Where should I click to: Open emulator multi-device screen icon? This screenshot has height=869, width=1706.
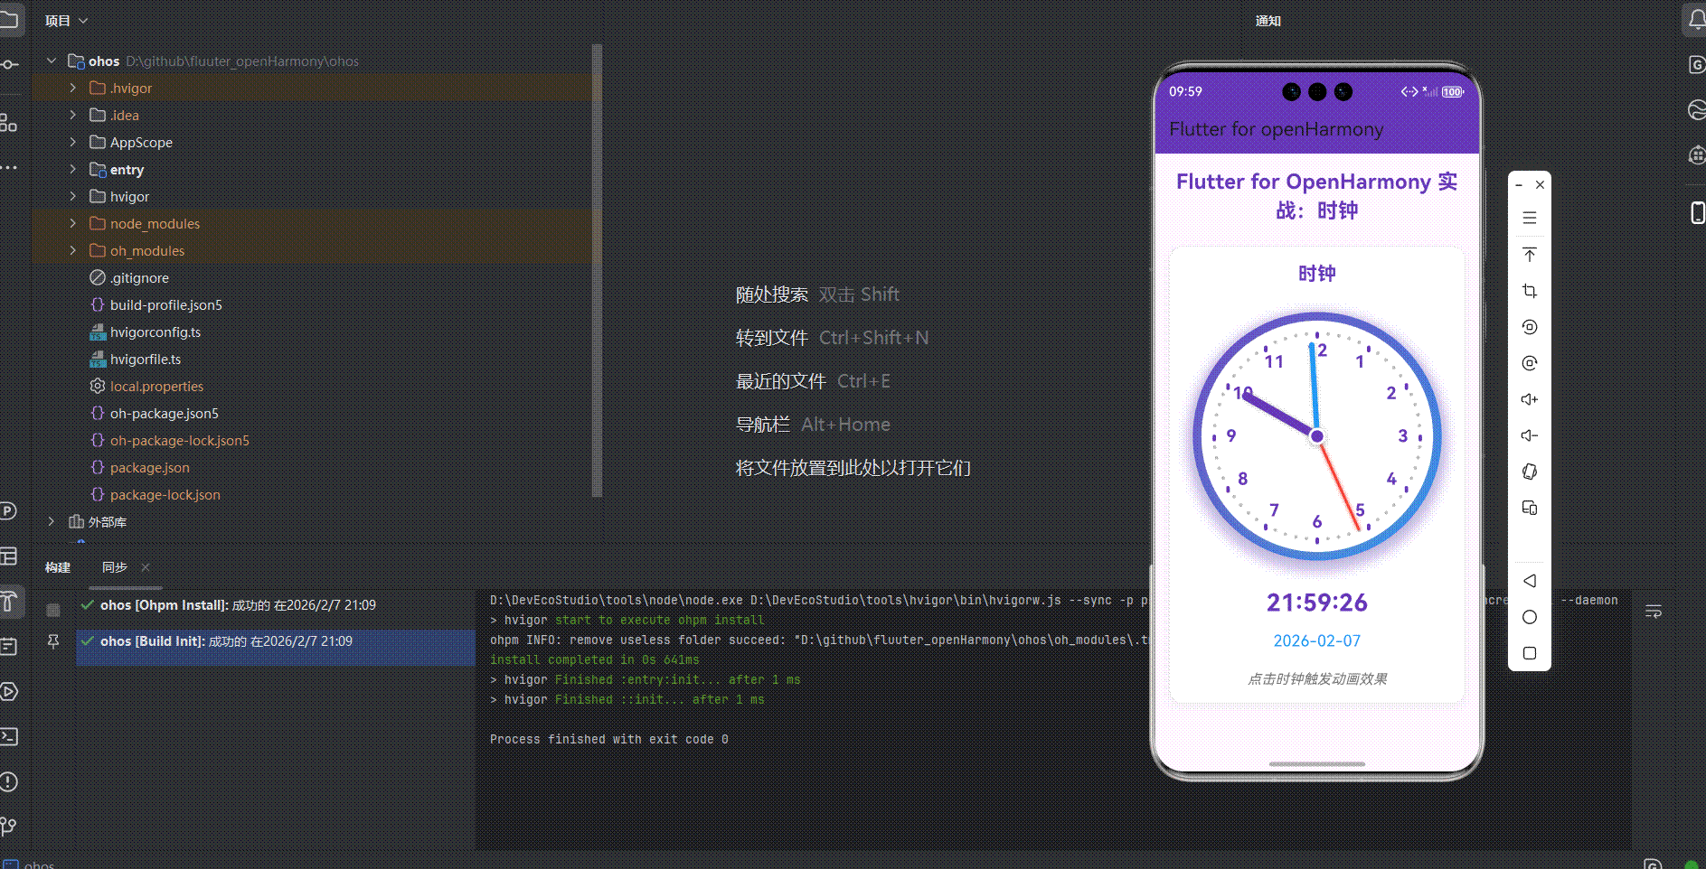pos(1530,508)
